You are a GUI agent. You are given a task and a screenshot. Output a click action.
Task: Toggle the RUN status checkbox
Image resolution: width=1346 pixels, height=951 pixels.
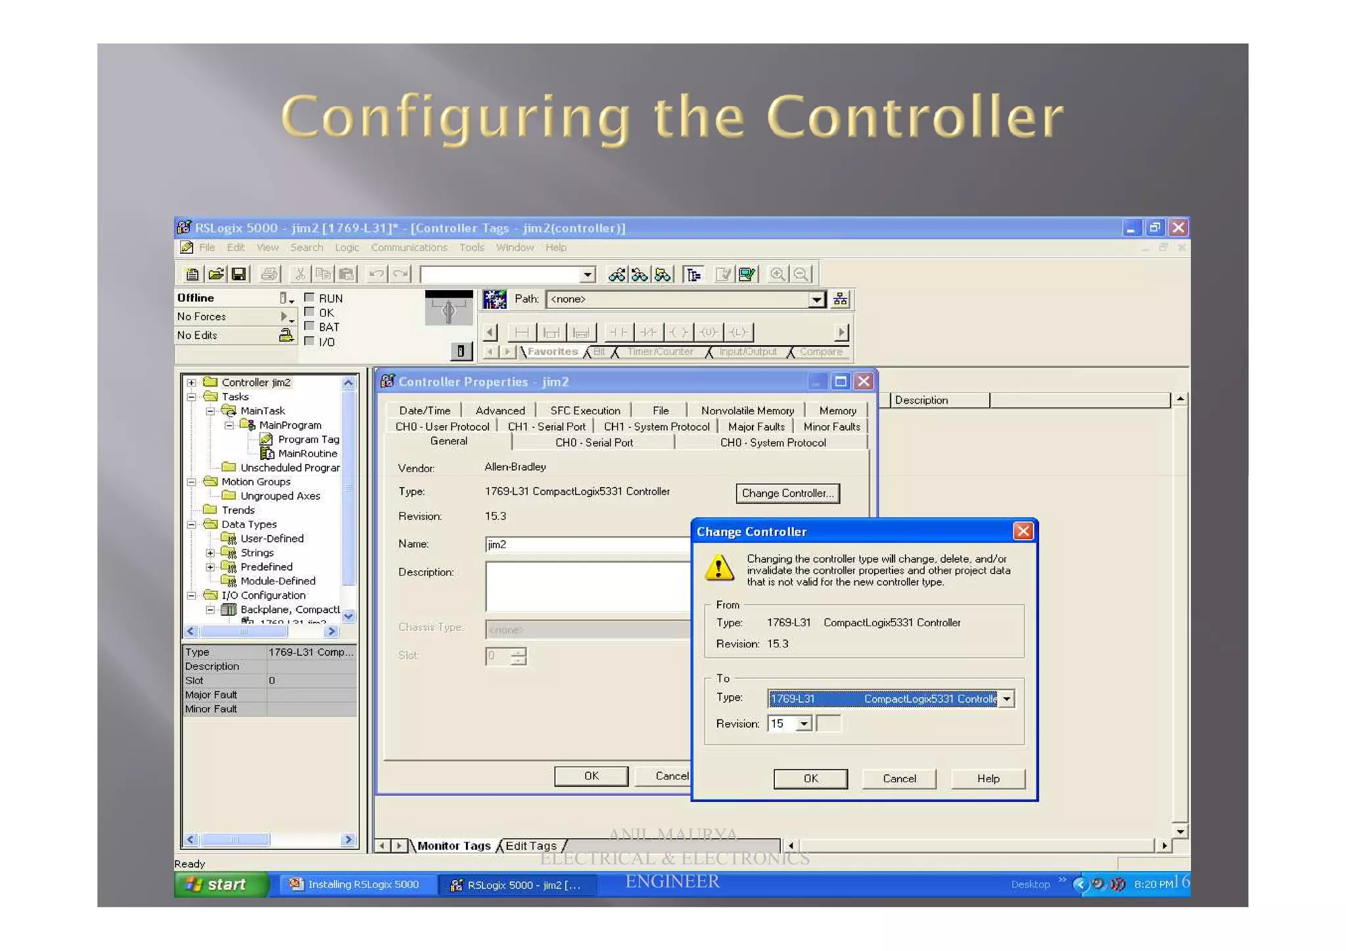310,298
